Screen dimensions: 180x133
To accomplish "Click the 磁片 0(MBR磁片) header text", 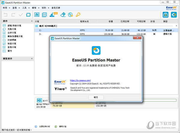I will point(48,26).
